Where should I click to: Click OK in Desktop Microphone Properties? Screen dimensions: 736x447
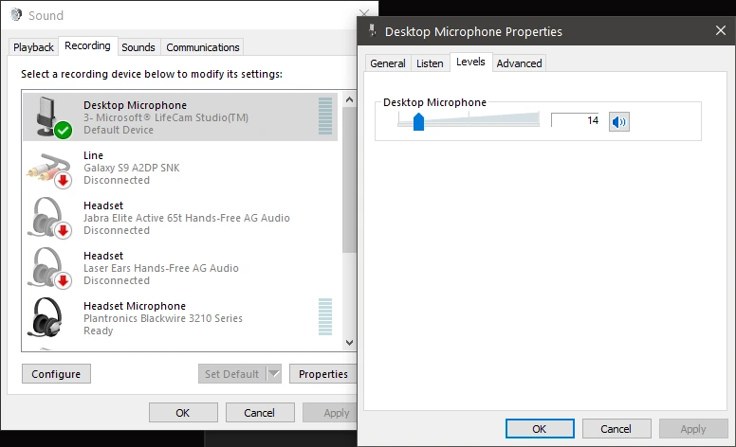pyautogui.click(x=540, y=429)
